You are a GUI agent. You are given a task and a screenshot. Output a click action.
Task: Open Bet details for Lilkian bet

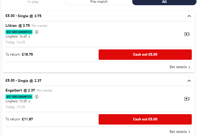pyautogui.click(x=180, y=67)
